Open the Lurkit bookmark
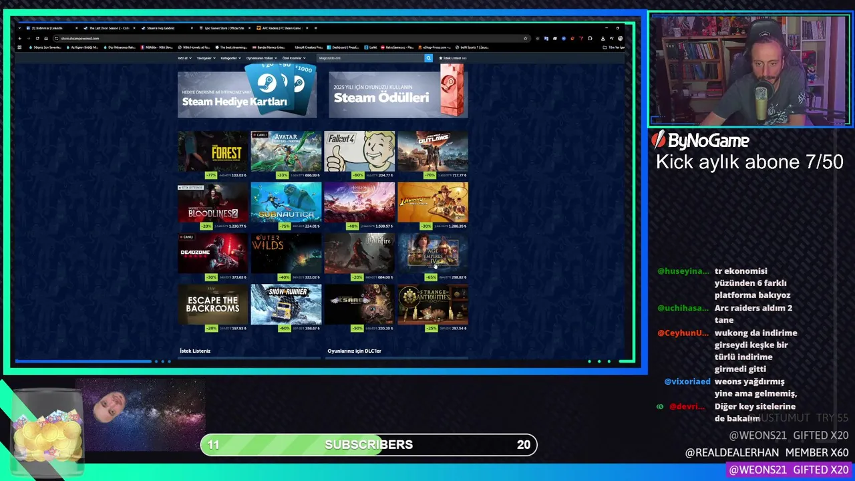Image resolution: width=855 pixels, height=481 pixels. coord(371,47)
